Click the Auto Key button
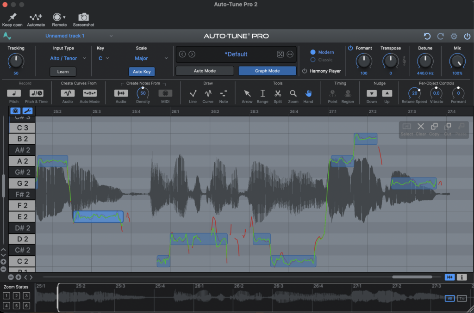Screen dimensions: 474x313 (142, 72)
